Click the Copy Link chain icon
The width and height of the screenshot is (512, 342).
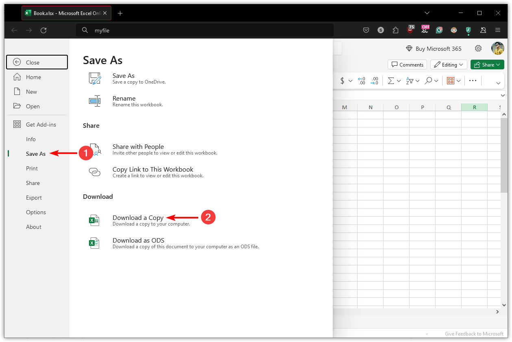pos(95,172)
